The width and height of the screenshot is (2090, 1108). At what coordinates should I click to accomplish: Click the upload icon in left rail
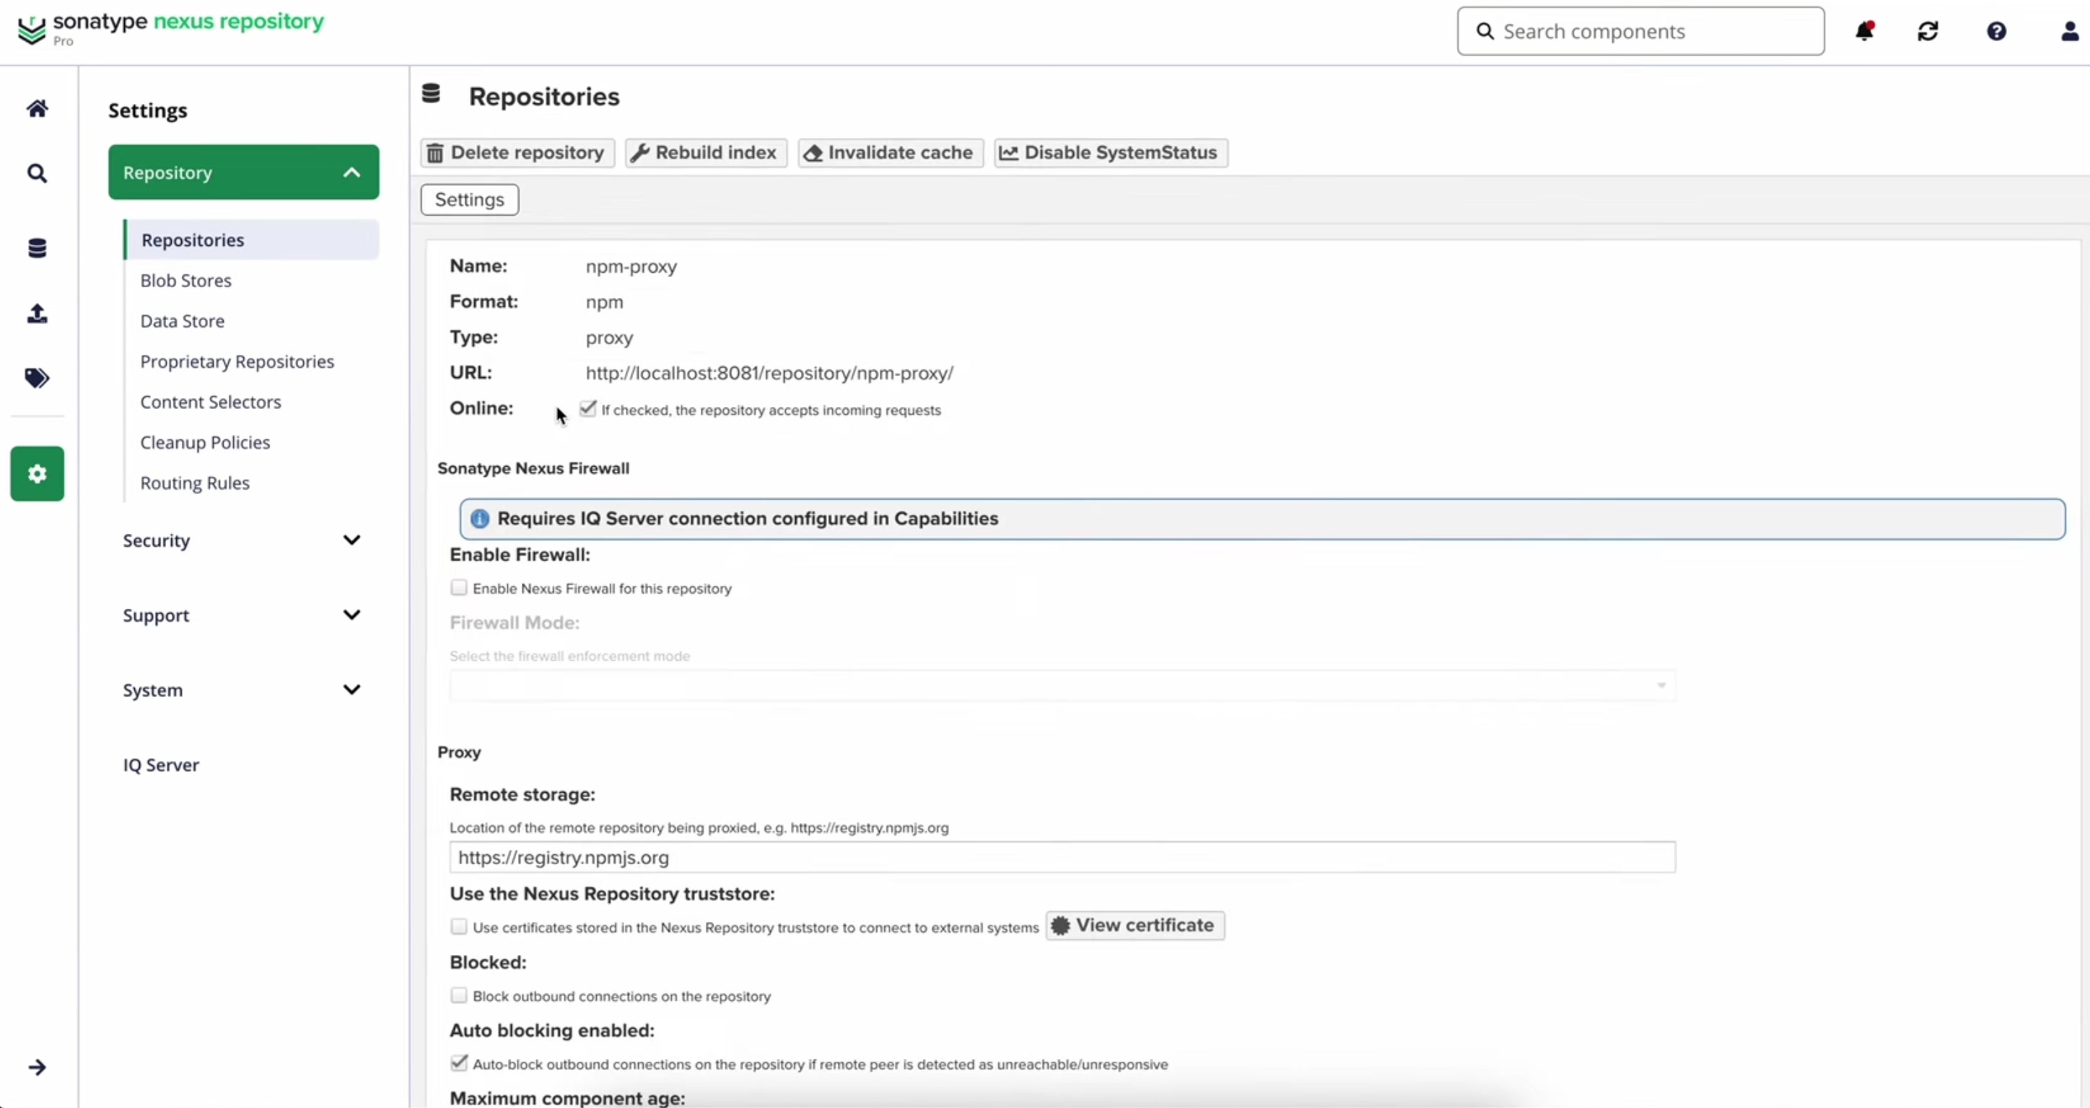pyautogui.click(x=38, y=313)
